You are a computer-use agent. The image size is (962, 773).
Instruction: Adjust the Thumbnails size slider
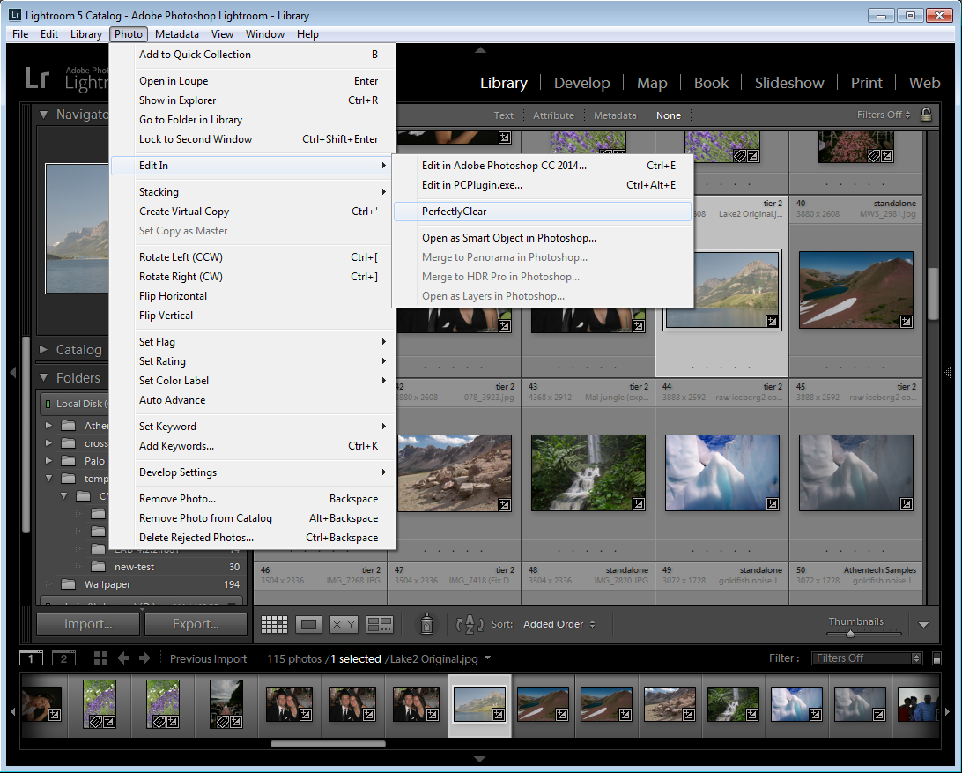click(x=850, y=634)
